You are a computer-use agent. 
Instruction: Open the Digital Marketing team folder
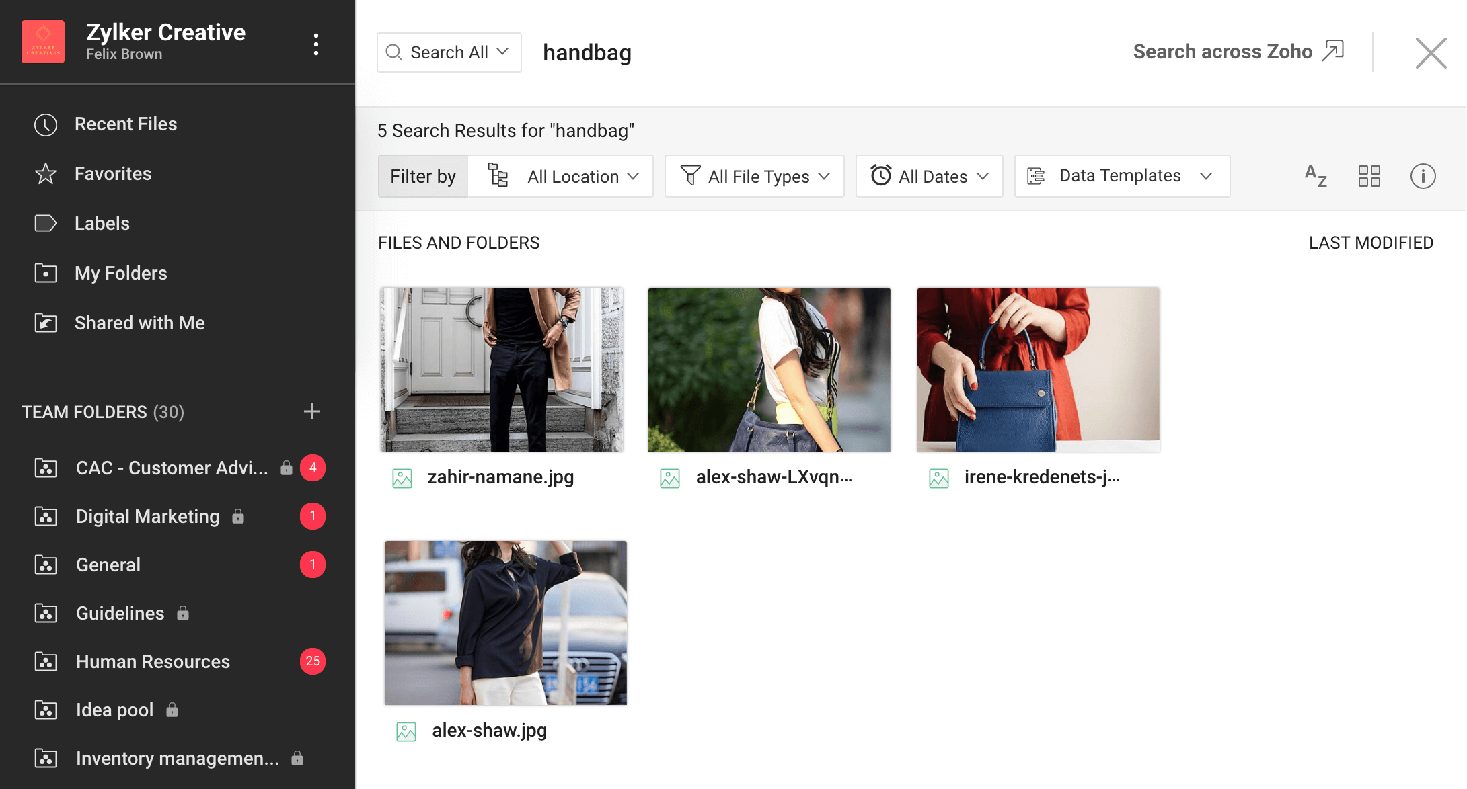click(x=147, y=516)
